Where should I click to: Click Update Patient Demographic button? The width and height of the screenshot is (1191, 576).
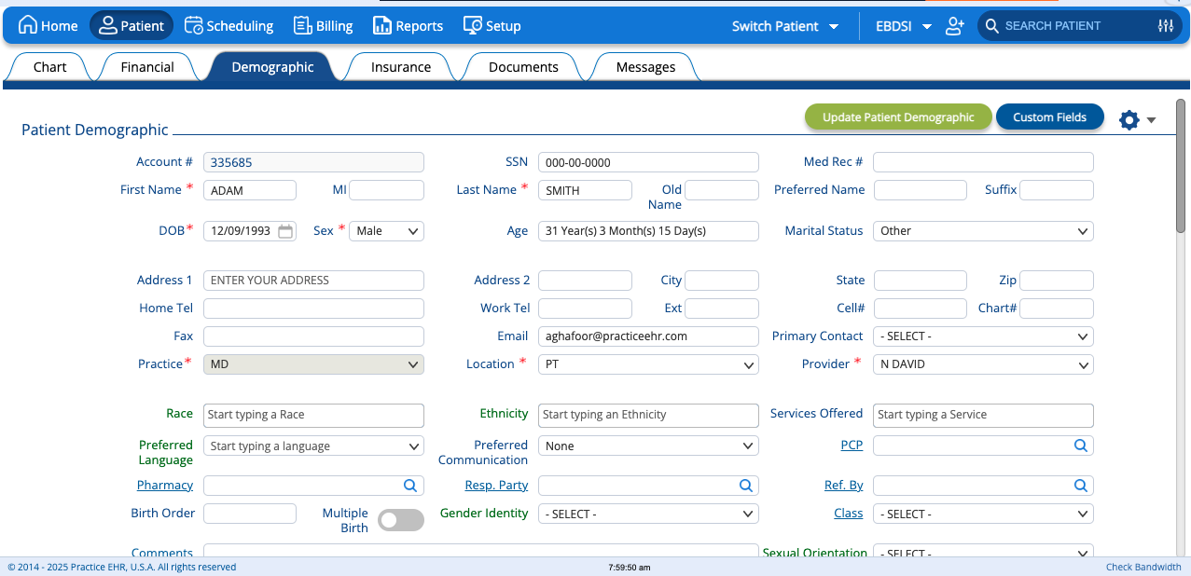(898, 117)
